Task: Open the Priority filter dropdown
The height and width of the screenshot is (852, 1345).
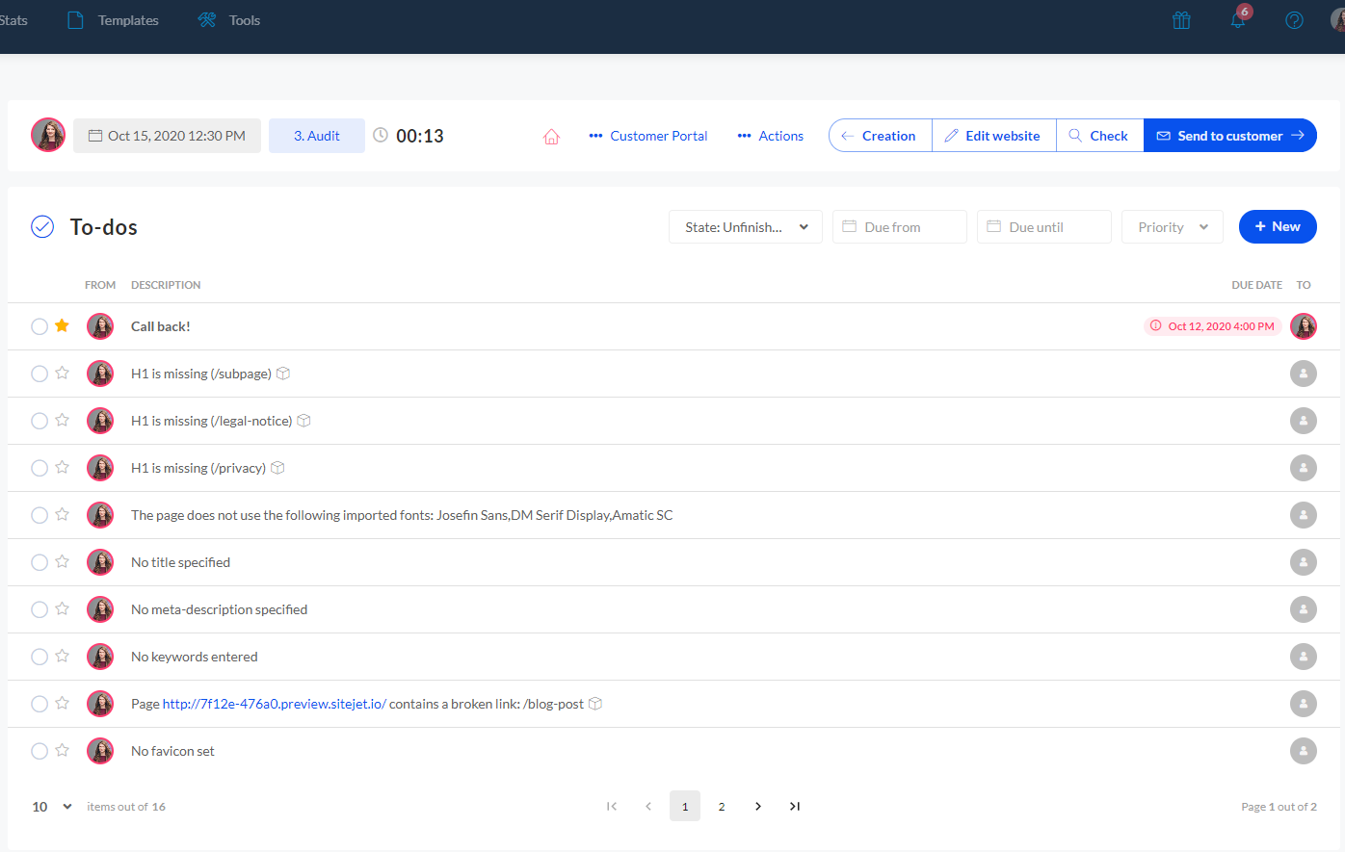Action: (1172, 227)
